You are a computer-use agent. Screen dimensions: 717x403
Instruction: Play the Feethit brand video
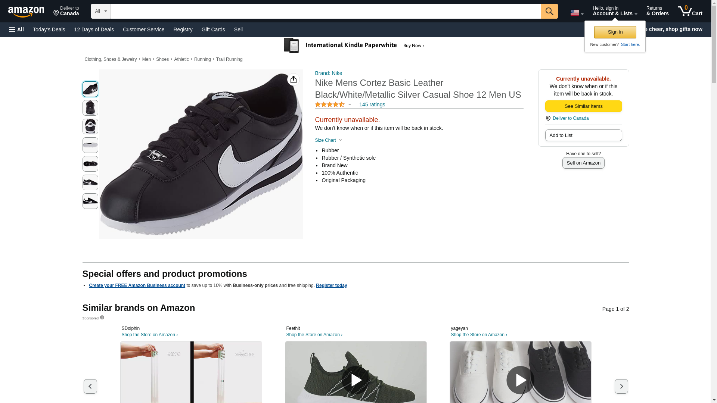(x=356, y=380)
